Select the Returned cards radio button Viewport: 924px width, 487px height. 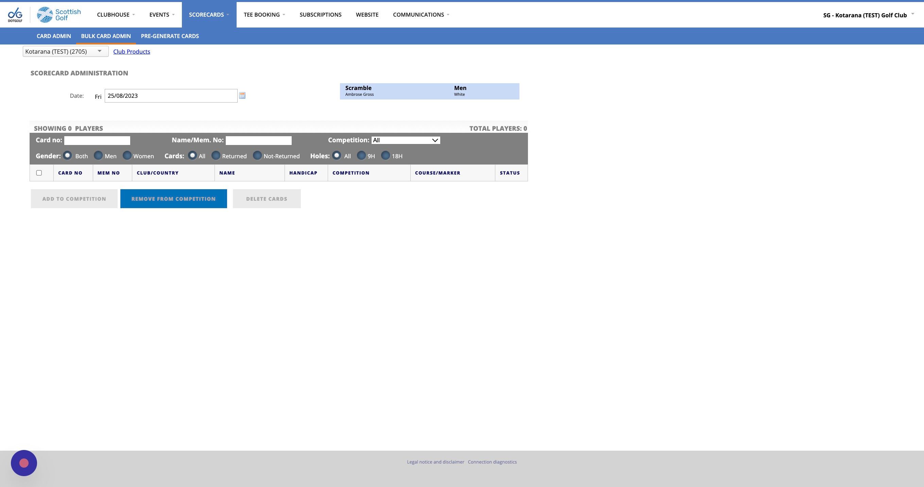click(216, 156)
